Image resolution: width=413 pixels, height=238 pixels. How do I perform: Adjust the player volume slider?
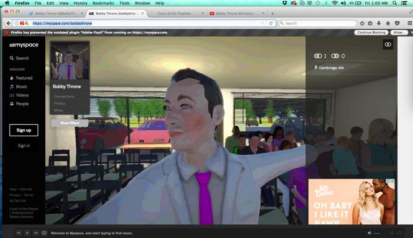pyautogui.click(x=377, y=233)
